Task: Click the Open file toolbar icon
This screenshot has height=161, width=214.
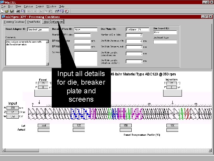Action: pyautogui.click(x=7, y=11)
